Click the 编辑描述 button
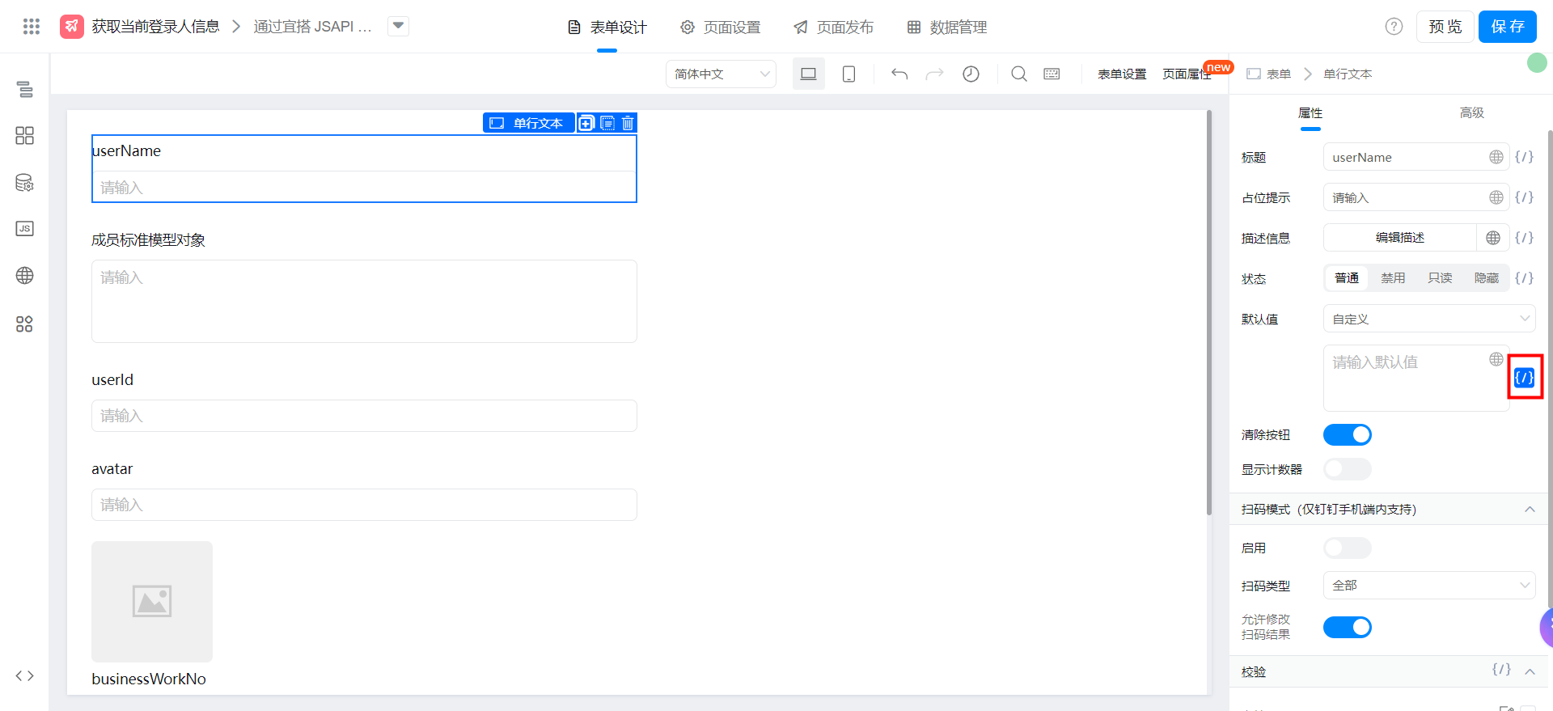Screen dimensions: 1553x711 1400,238
